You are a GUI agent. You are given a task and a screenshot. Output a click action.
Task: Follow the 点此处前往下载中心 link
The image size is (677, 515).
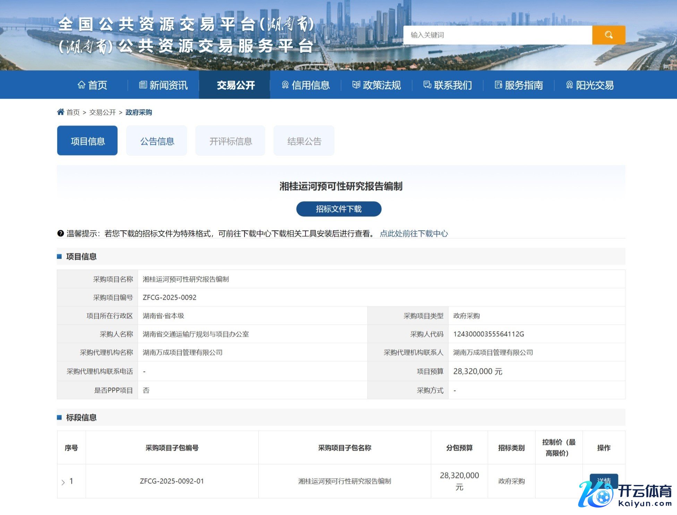[414, 233]
